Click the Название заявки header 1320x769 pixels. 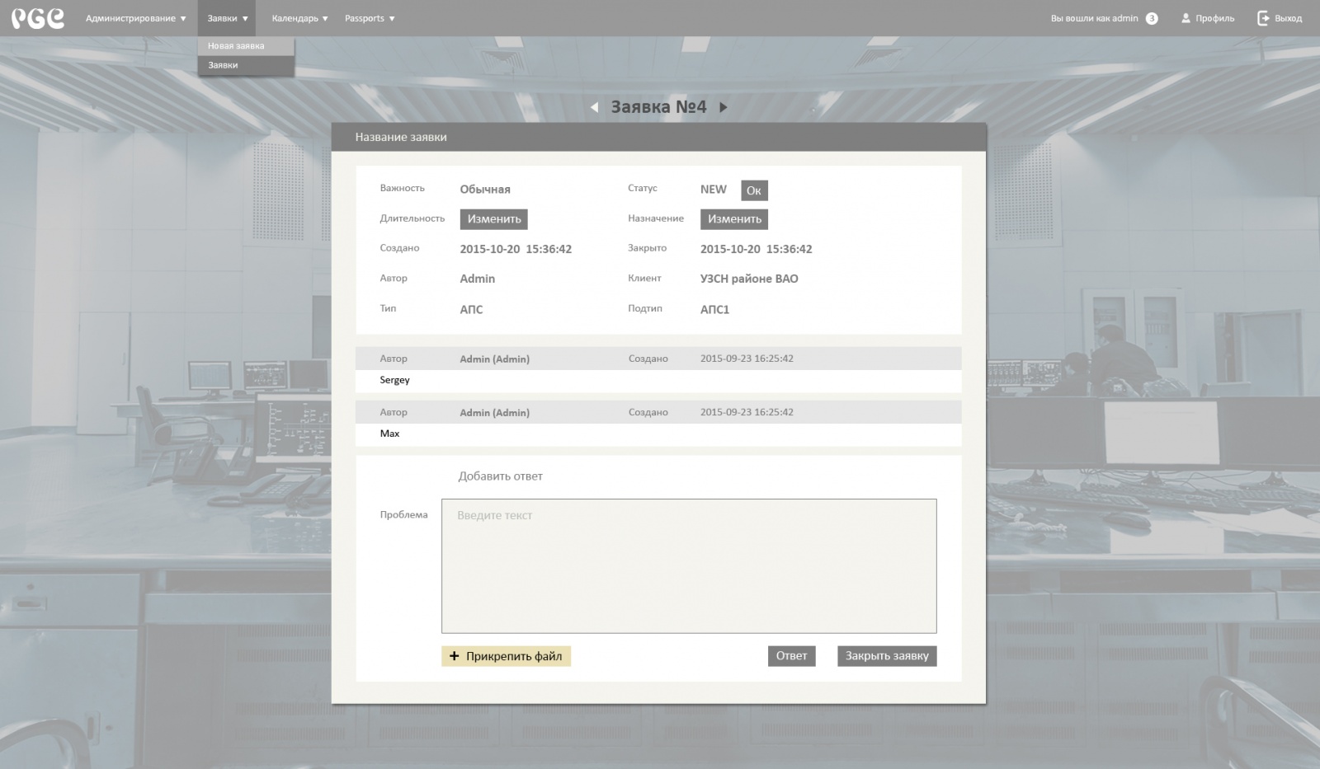click(x=401, y=137)
